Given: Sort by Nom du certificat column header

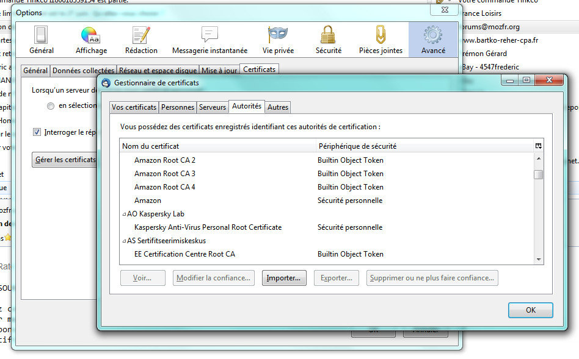Looking at the screenshot, I should click(x=218, y=146).
